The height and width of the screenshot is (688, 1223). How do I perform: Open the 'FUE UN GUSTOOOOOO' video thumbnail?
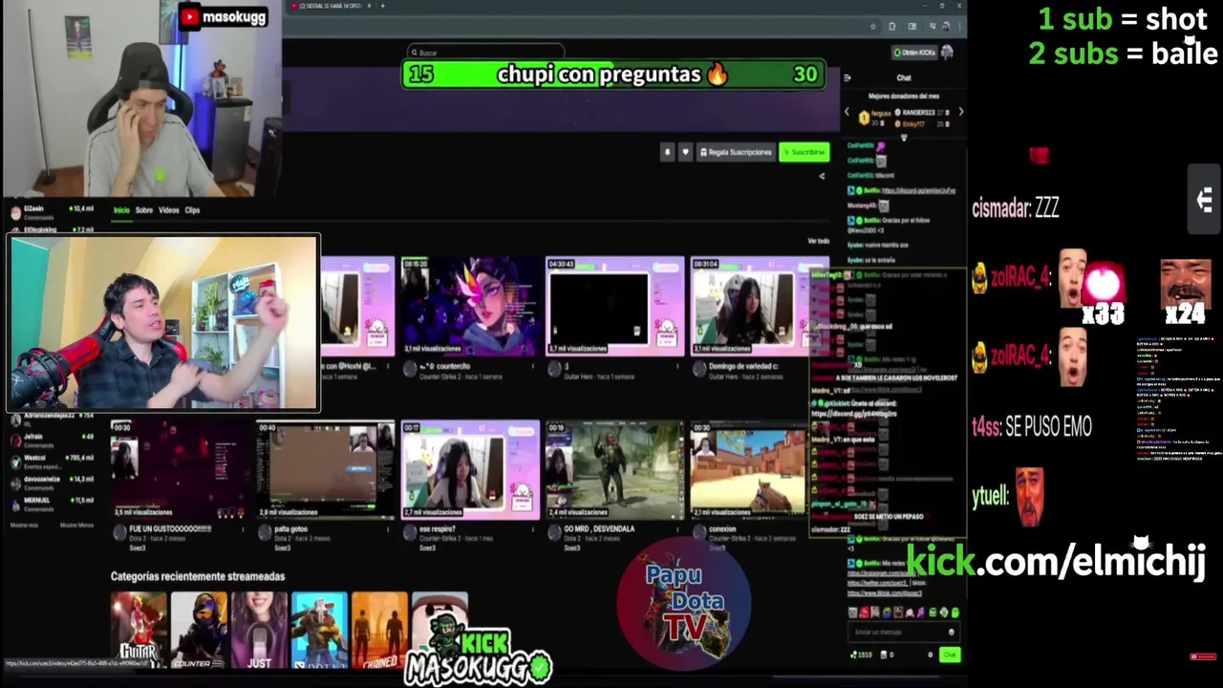179,469
